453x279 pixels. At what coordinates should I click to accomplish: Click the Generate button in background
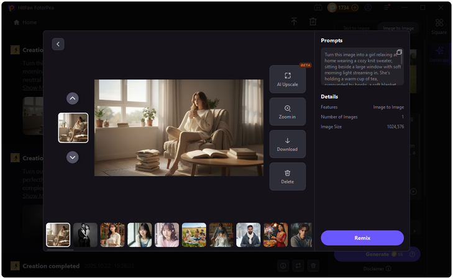[x=377, y=254]
